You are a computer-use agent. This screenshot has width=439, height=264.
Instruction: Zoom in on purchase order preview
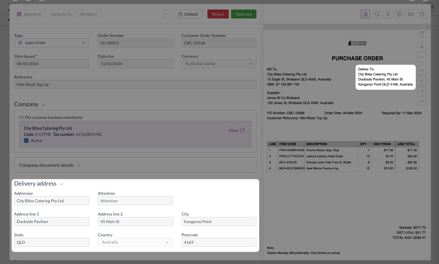pos(422,47)
